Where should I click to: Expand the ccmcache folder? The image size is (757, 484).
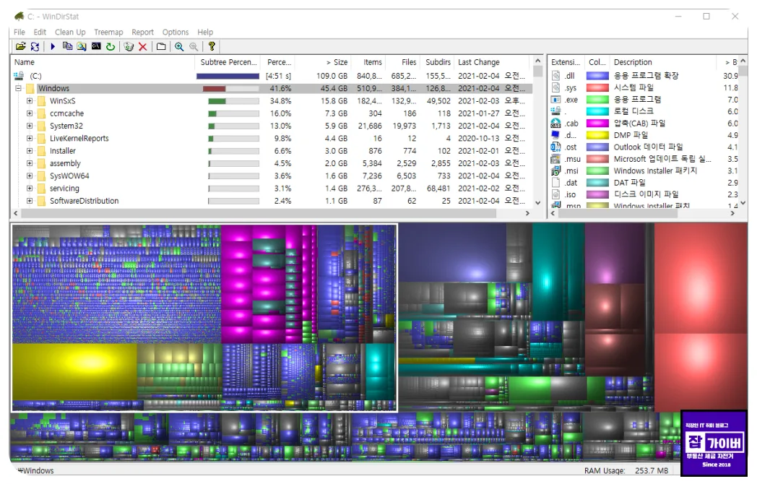point(30,113)
